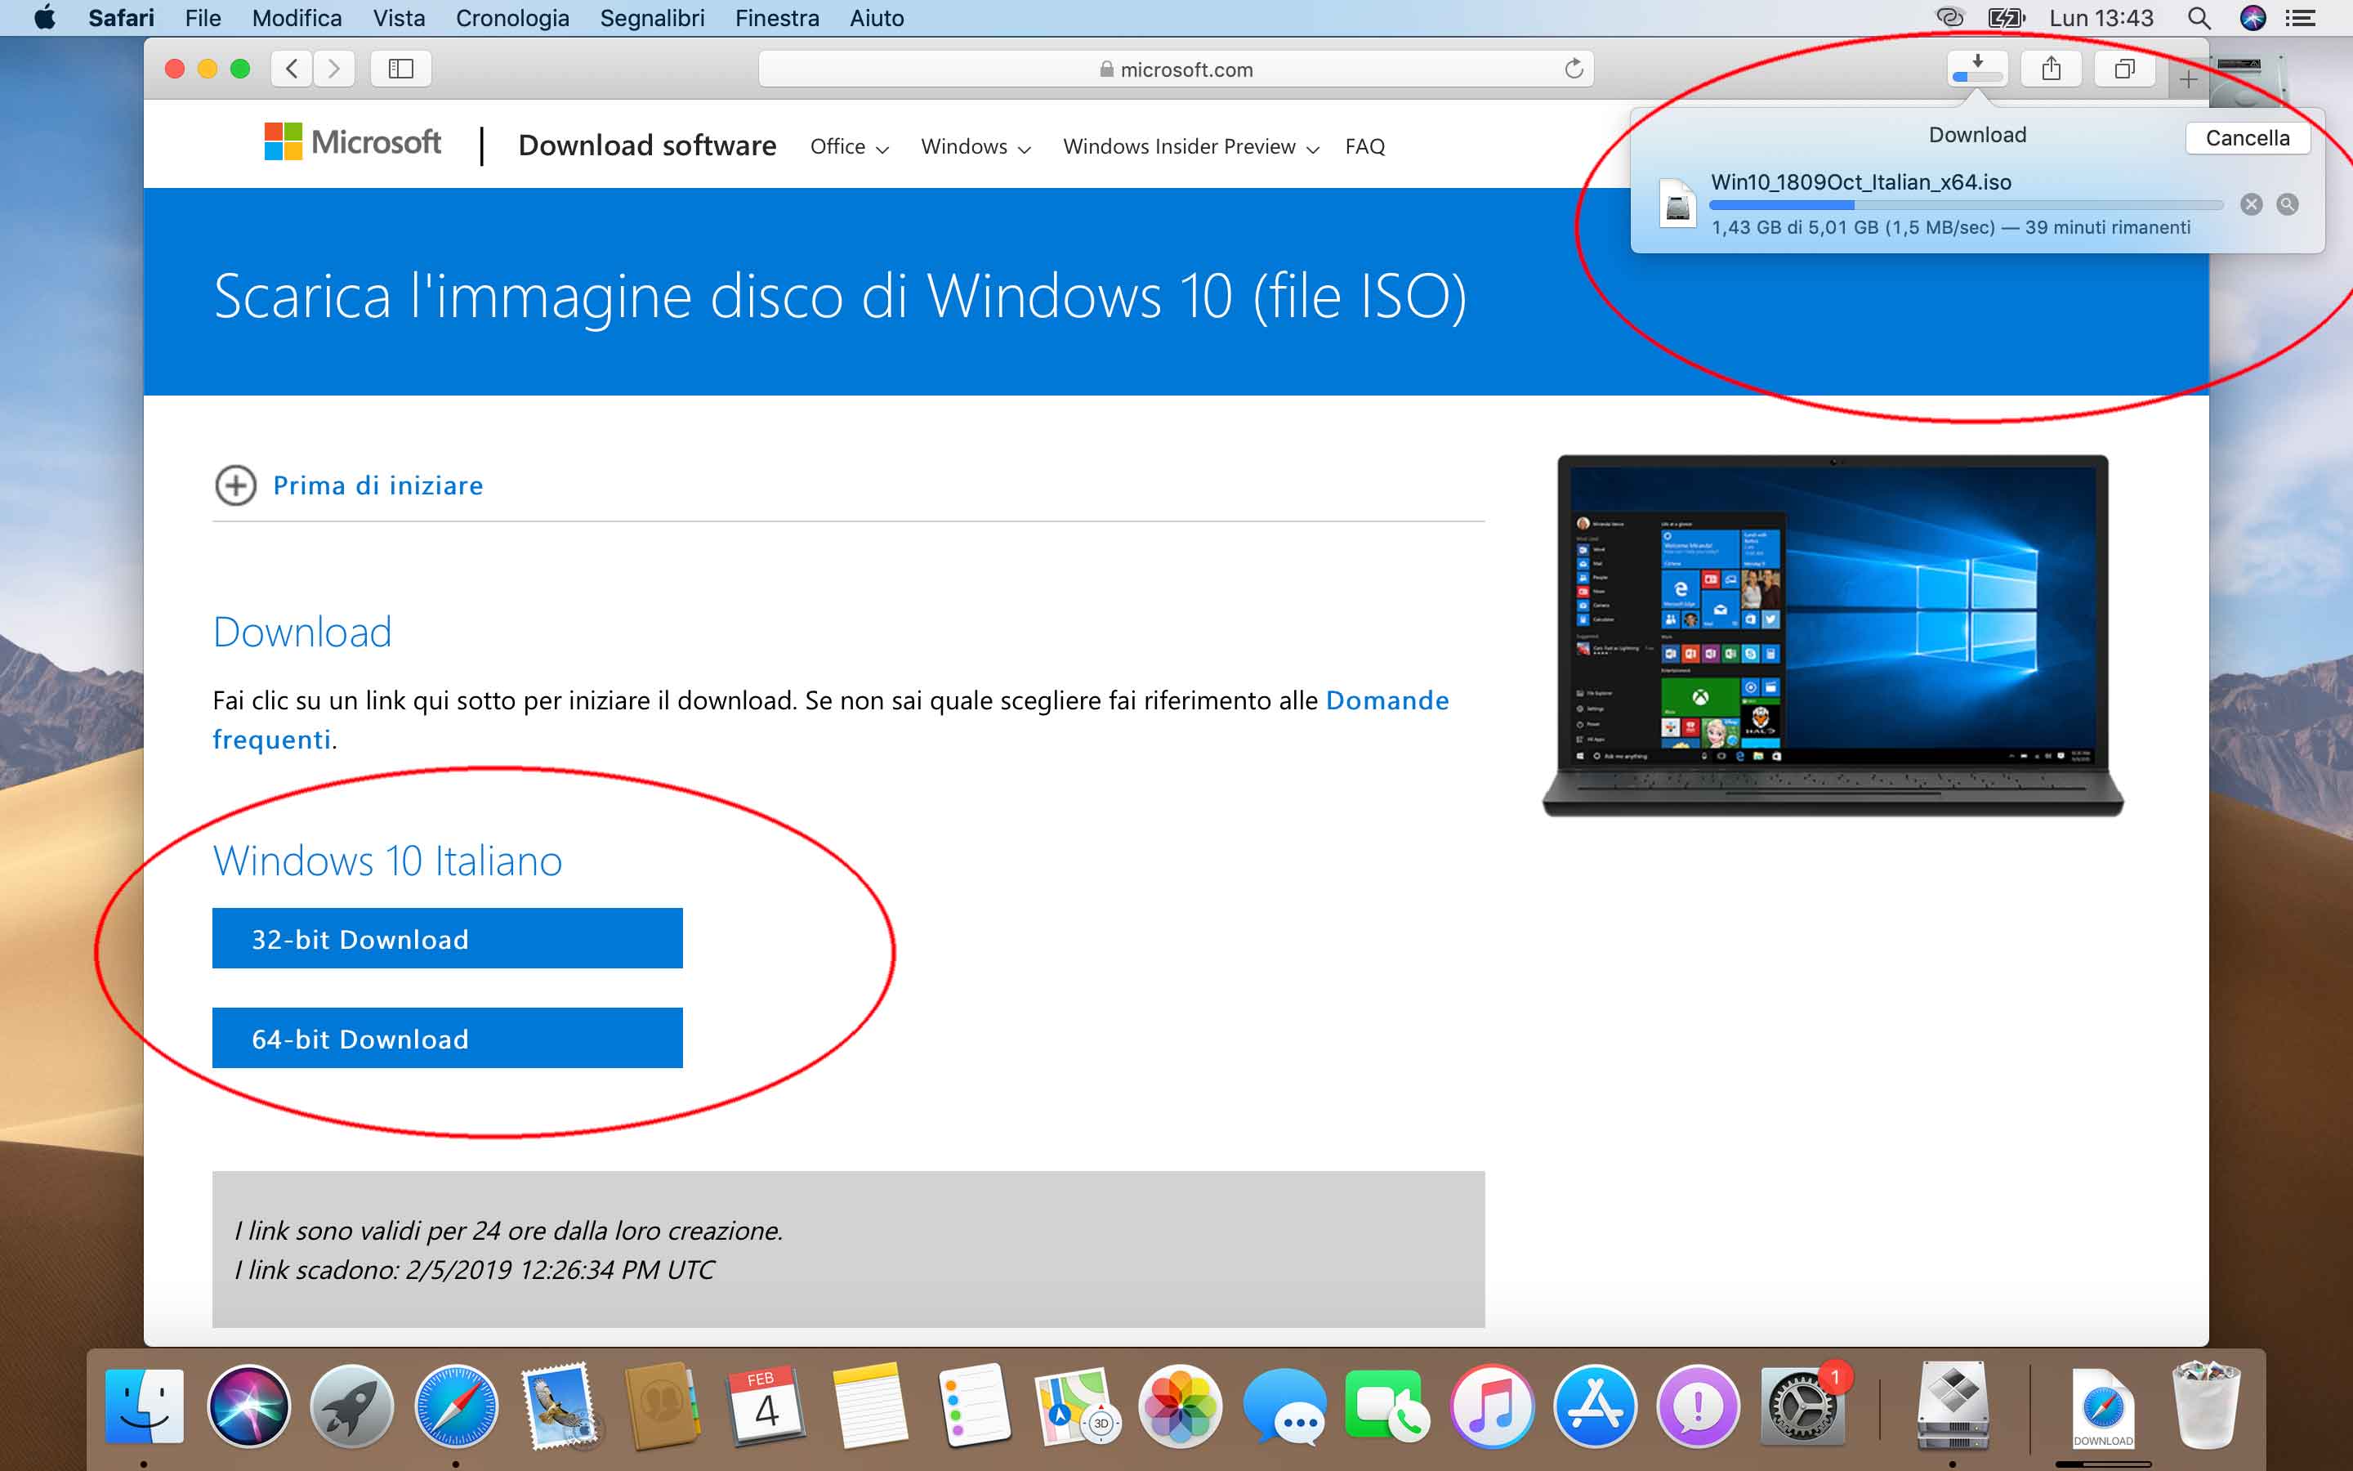Image resolution: width=2353 pixels, height=1471 pixels.
Task: Reload the microsoft.com page
Action: click(1574, 69)
